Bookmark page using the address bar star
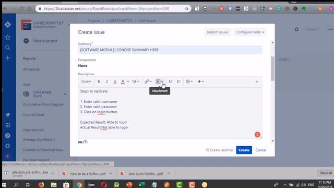 [187, 9]
